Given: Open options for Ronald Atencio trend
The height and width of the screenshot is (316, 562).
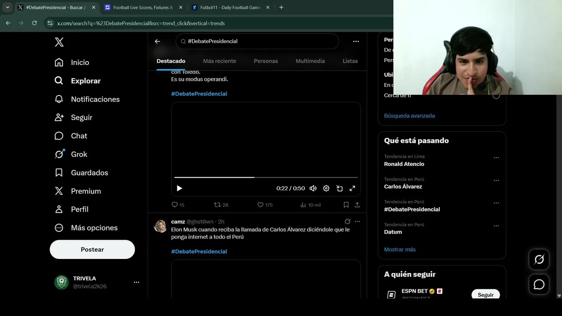Looking at the screenshot, I should [496, 158].
